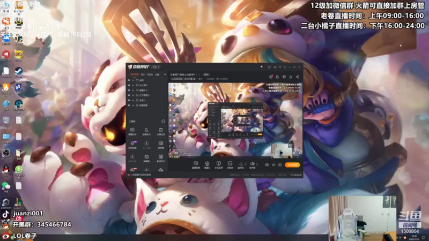Add a new source with the plus icon
Image resolution: width=429 pixels, height=241 pixels.
click(165, 74)
